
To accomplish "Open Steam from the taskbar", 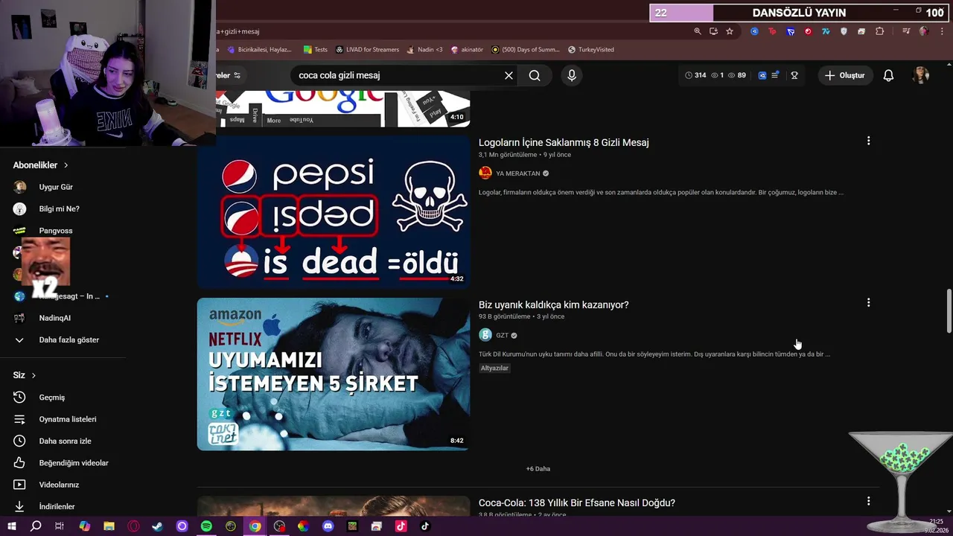I will click(x=157, y=526).
